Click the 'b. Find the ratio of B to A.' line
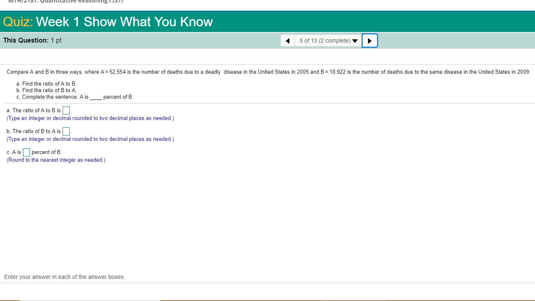This screenshot has width=535, height=301. click(x=47, y=90)
